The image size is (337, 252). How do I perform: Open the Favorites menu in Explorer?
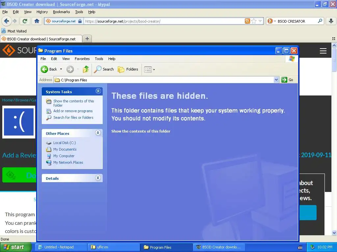click(82, 59)
